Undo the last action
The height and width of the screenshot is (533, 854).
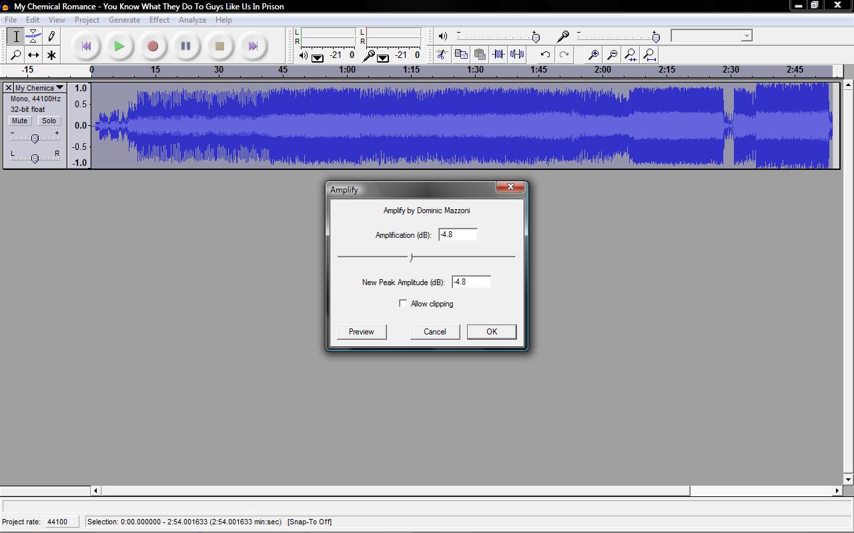[x=545, y=55]
